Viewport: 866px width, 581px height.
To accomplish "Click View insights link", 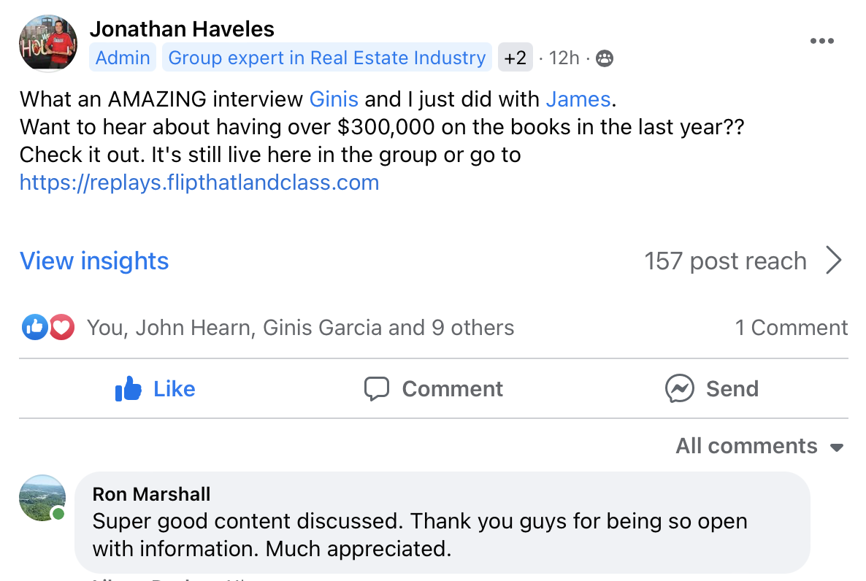I will [94, 261].
